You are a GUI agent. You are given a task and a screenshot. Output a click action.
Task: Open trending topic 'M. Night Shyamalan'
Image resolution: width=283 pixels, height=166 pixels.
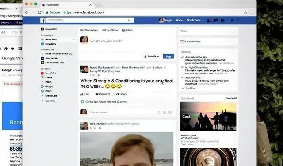pos(196,67)
